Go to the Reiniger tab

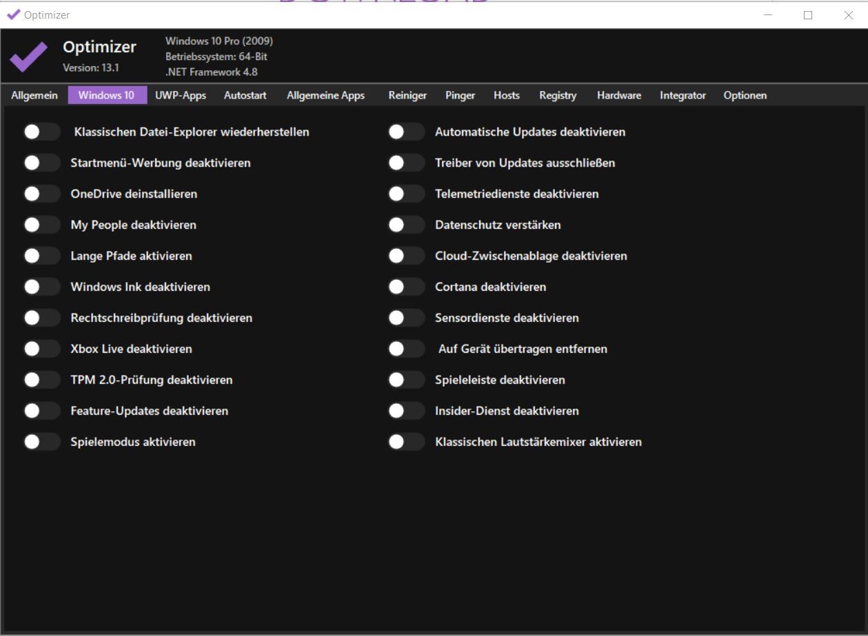click(x=407, y=95)
